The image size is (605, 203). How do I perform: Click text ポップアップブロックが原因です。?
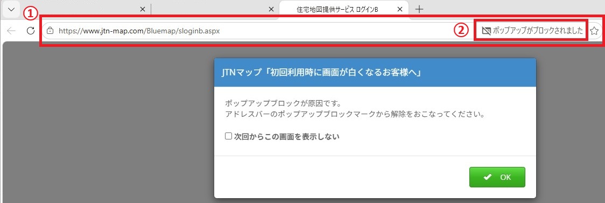click(x=284, y=104)
